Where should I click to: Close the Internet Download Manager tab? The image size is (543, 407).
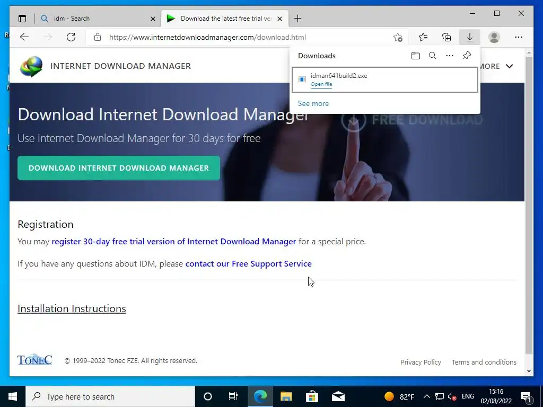click(280, 19)
